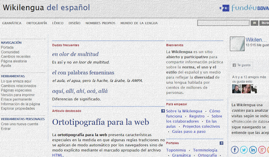The image size is (269, 157).
Task: Open the Google Plus social icon
Action: 262,150
